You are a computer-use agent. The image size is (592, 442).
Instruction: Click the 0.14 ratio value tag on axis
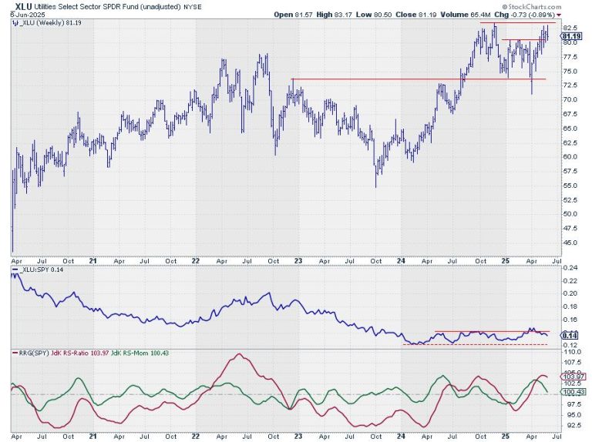570,336
